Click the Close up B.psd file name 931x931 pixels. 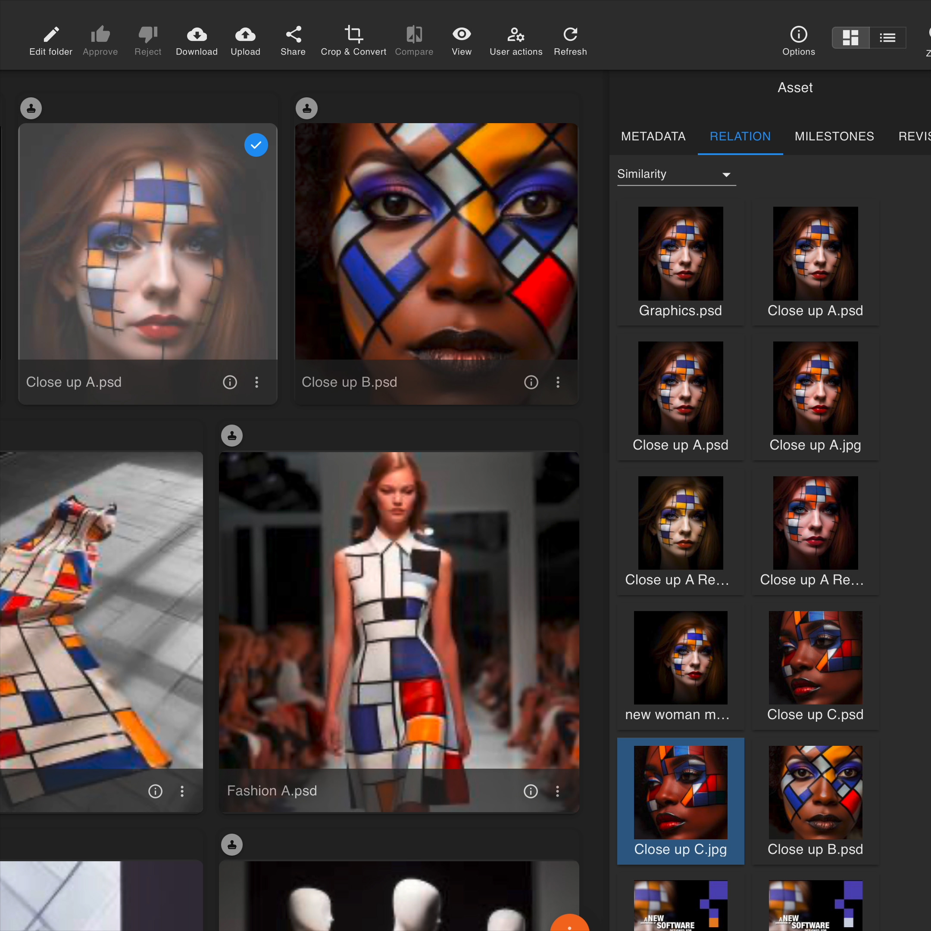pyautogui.click(x=349, y=382)
